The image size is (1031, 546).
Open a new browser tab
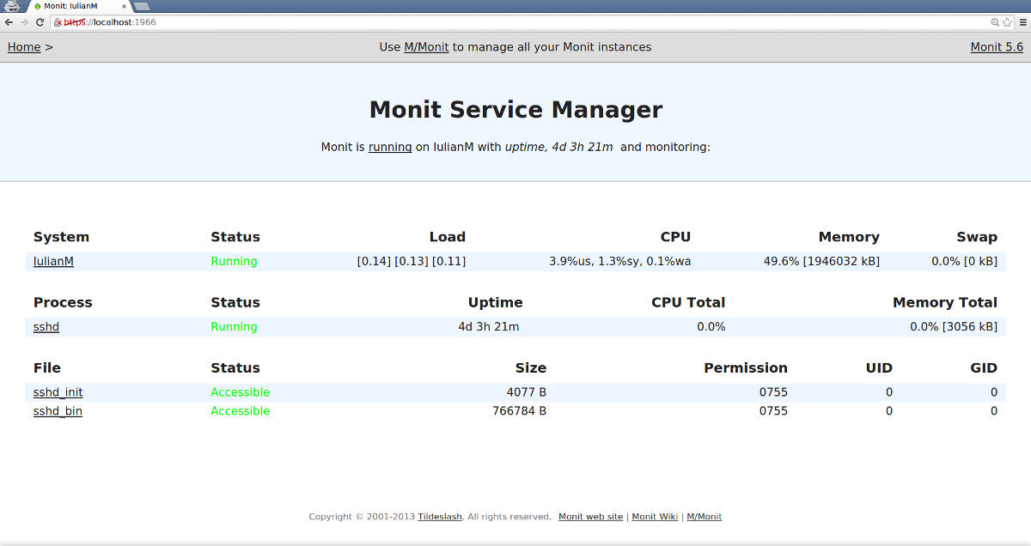(x=142, y=6)
